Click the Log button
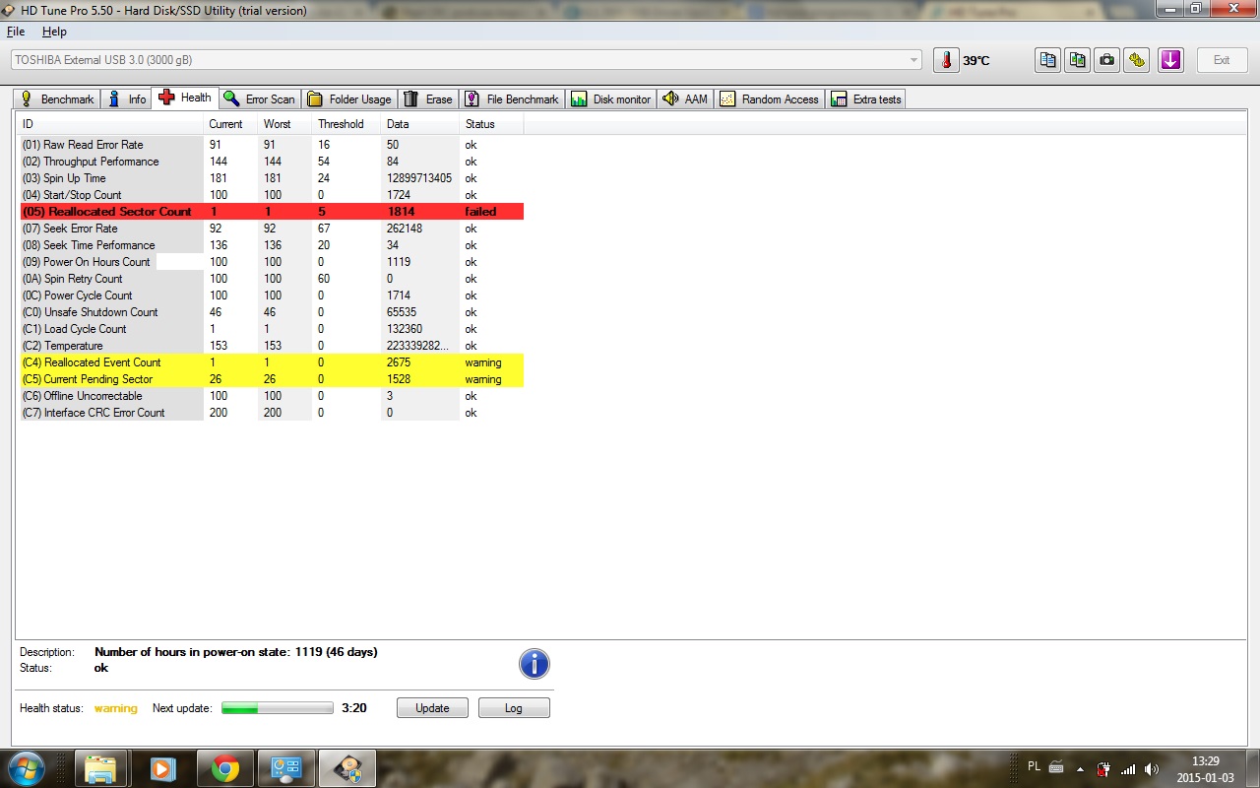Viewport: 1260px width, 788px height. tap(513, 708)
